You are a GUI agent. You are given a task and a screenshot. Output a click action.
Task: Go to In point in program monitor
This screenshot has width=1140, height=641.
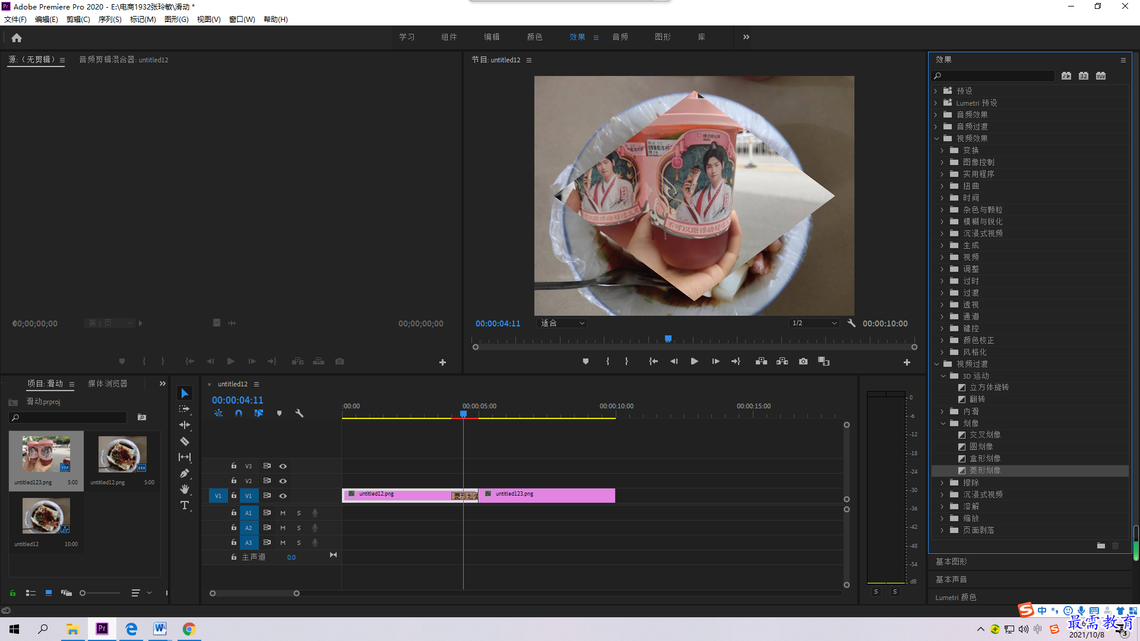(x=653, y=361)
